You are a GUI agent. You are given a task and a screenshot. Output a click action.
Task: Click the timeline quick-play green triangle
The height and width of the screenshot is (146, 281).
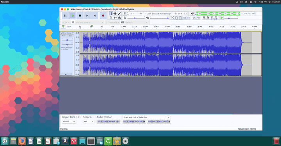(x=63, y=26)
